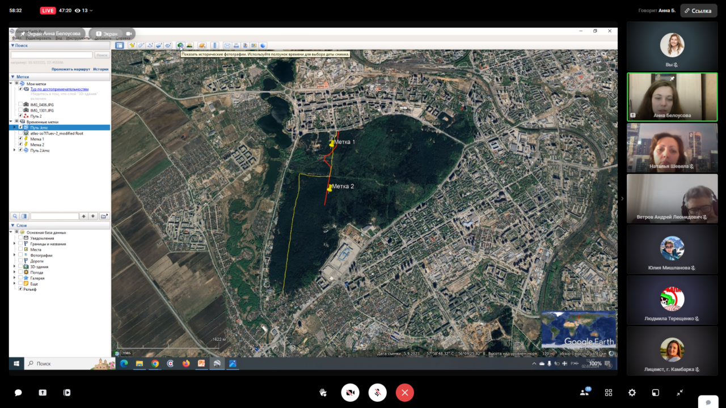The height and width of the screenshot is (408, 726).
Task: Select the 'Метка 1' placemark on the map
Action: [332, 143]
